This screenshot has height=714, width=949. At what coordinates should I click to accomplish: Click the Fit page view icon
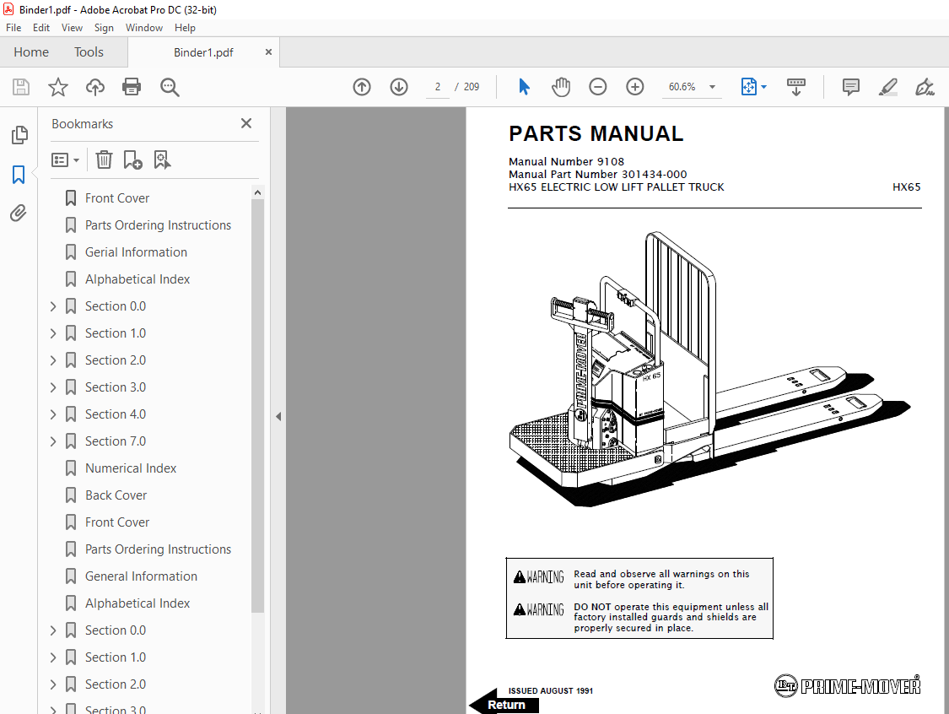[749, 87]
